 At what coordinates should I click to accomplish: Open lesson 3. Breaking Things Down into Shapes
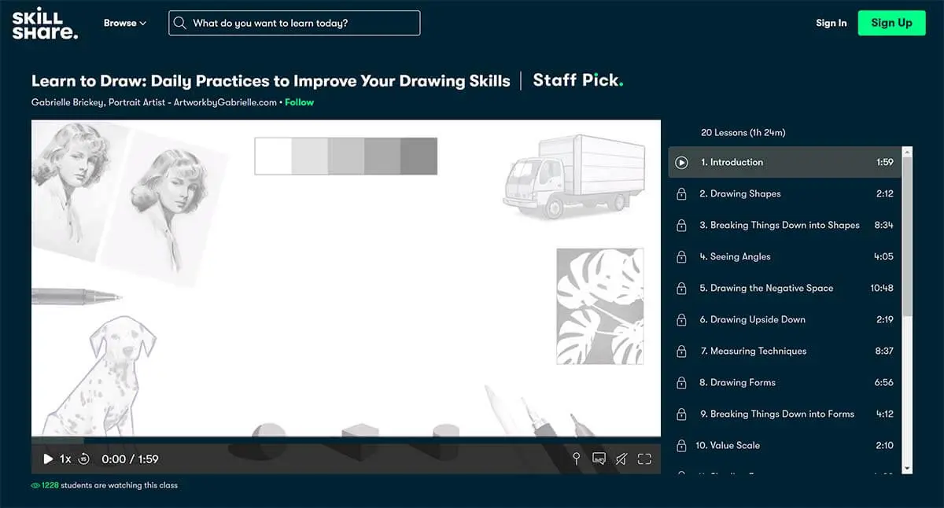click(784, 225)
